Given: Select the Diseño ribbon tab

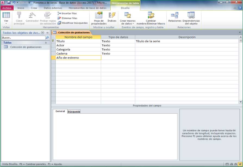Looking at the screenshot, I should pos(125,8).
